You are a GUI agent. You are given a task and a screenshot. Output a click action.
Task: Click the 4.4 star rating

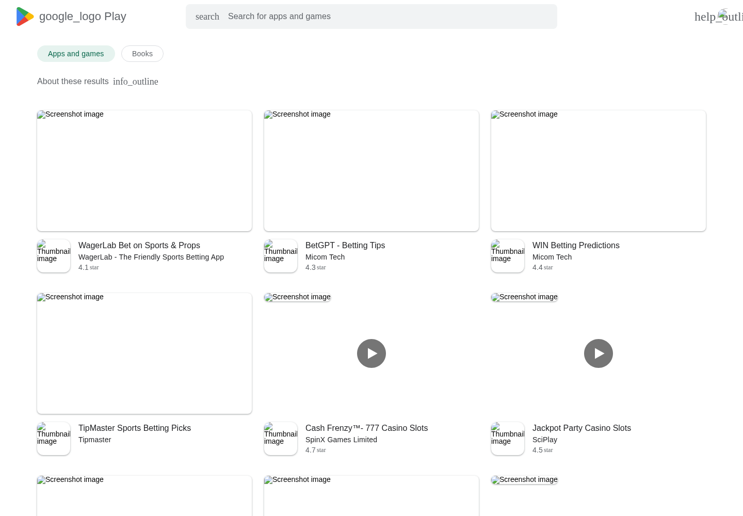[543, 267]
